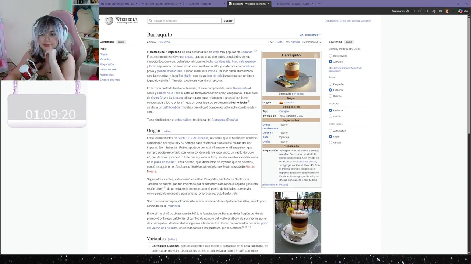Viewport: 471px width, 264px height.
Task: Hide the Apariencia panel with ocultar
Action: click(x=349, y=42)
